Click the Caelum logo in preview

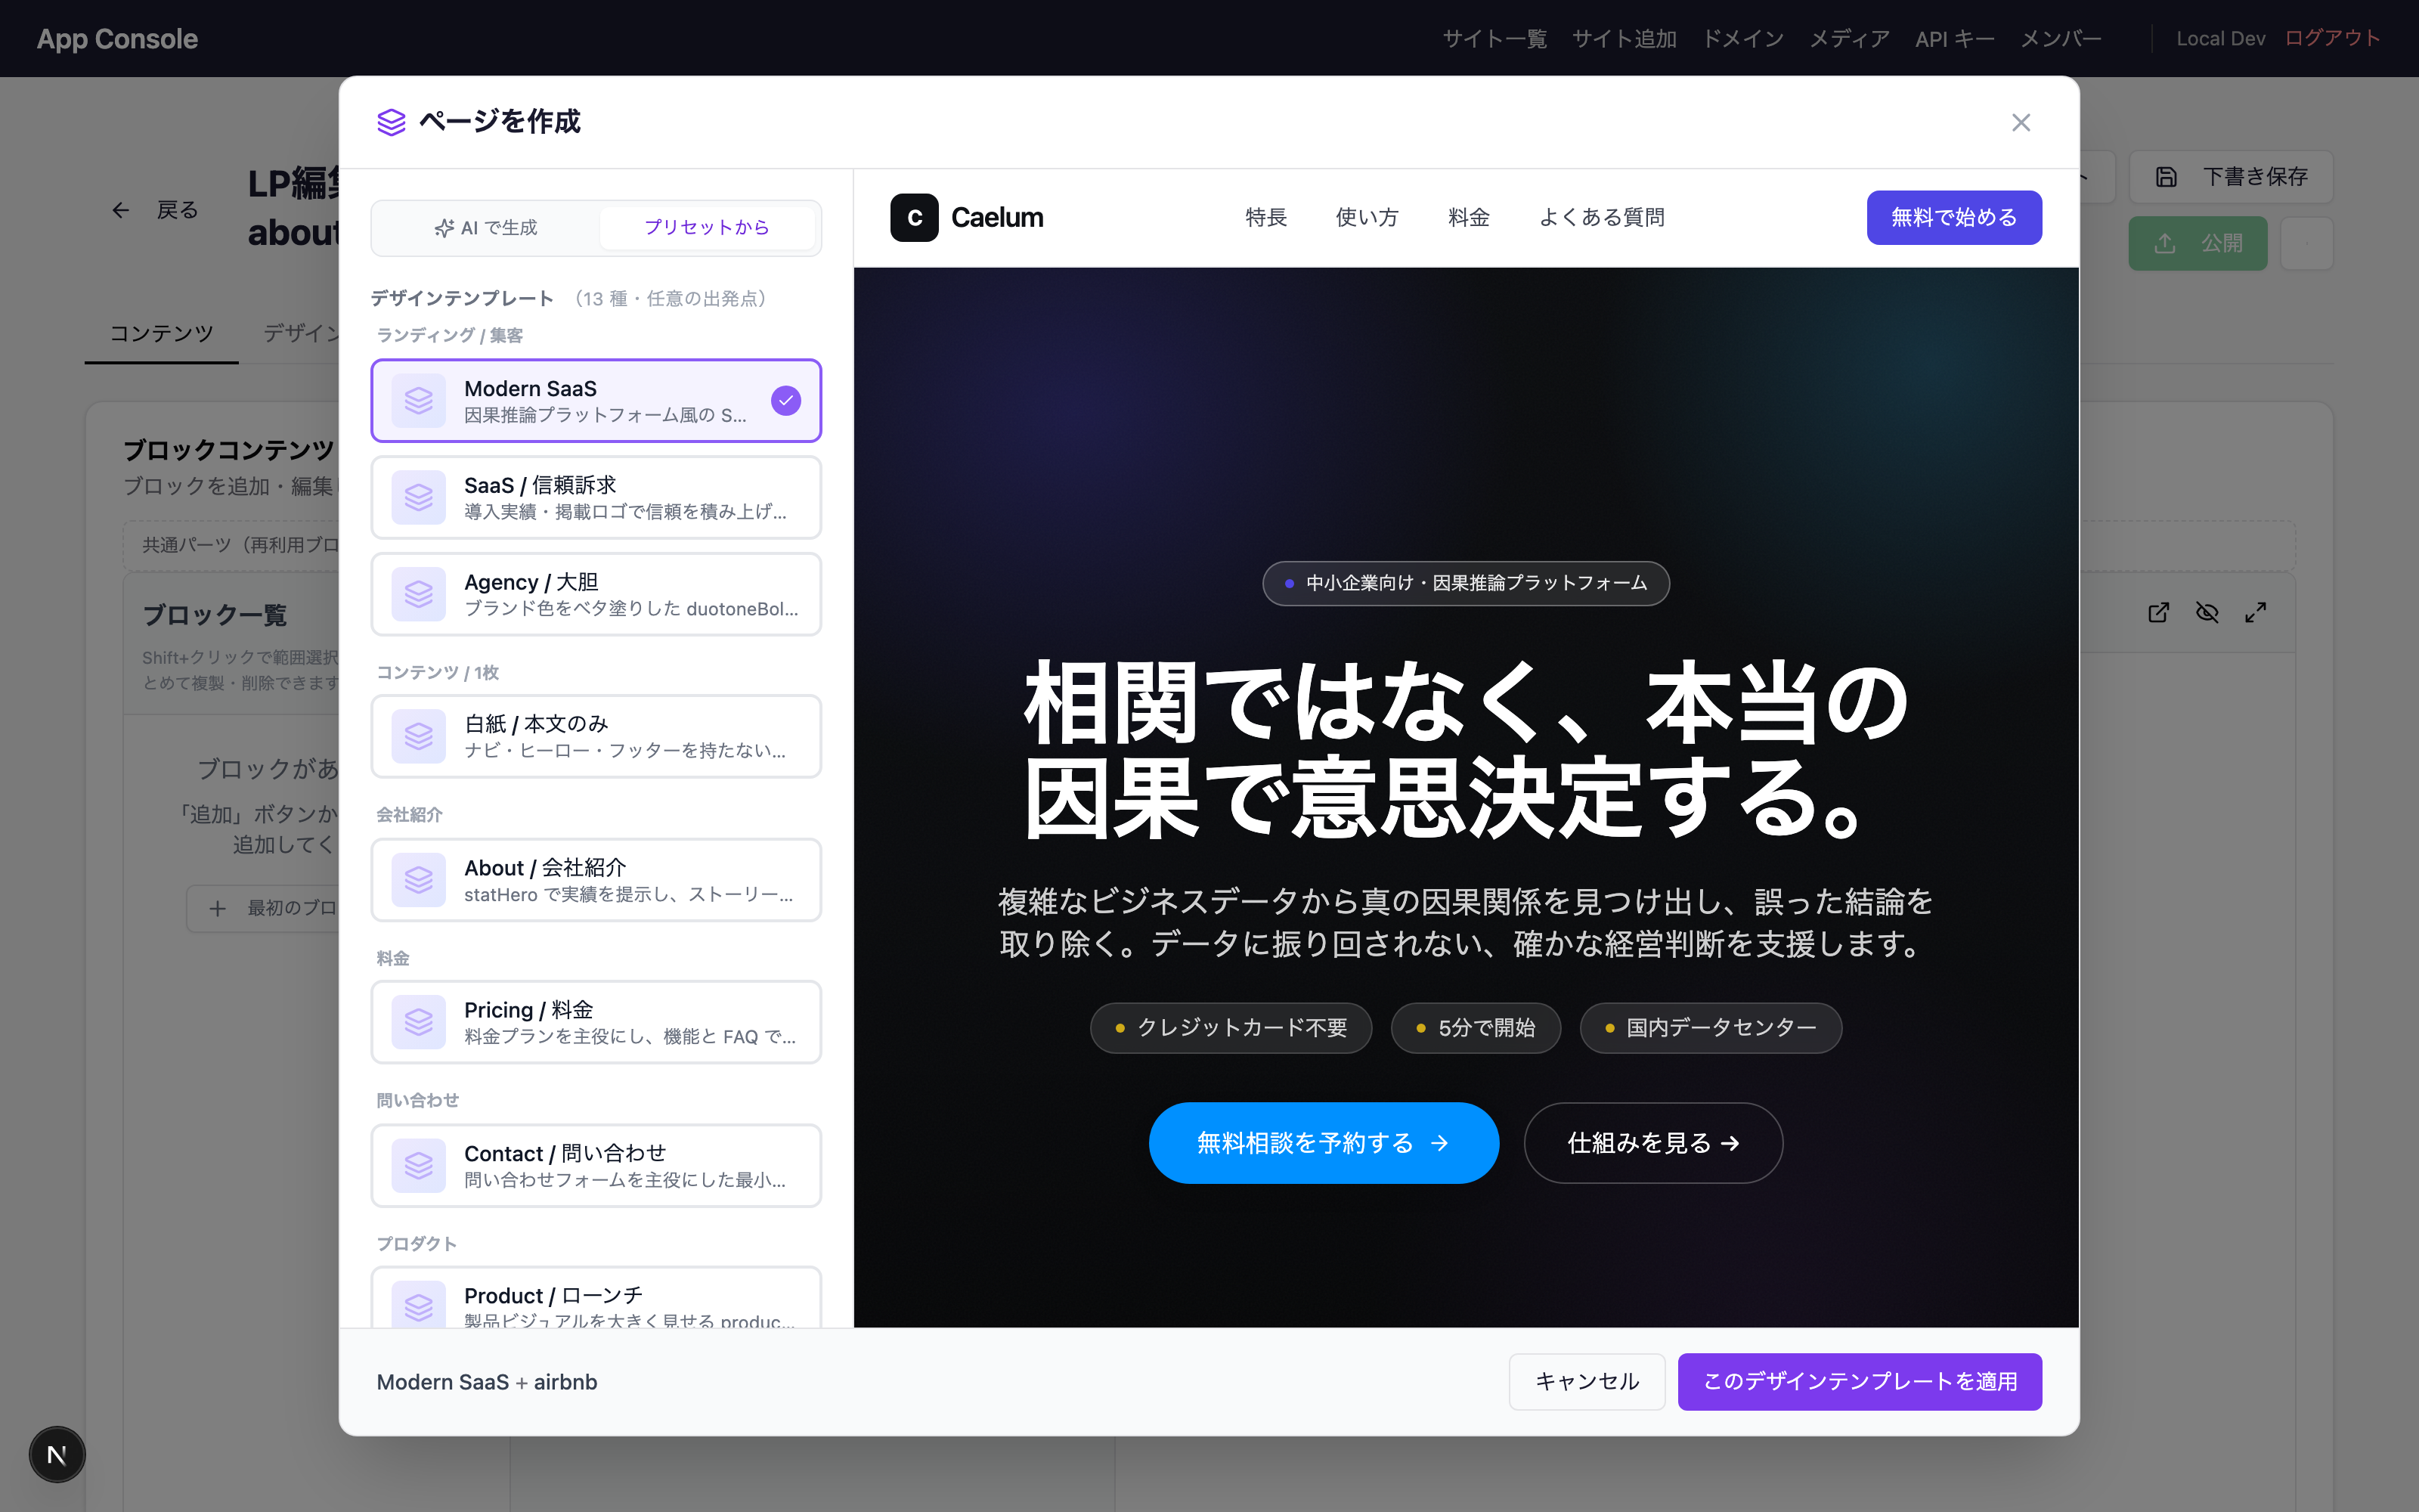point(967,218)
